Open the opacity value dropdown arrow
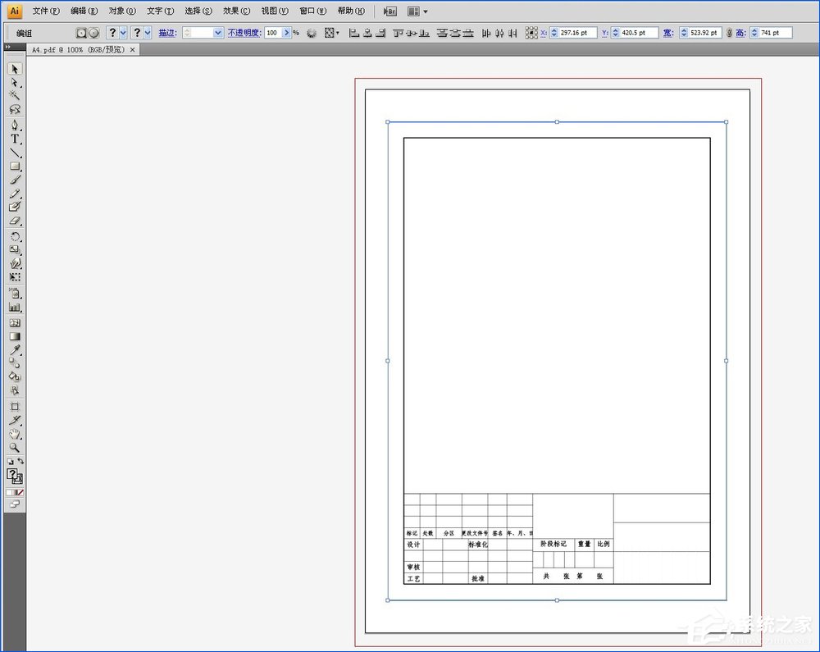The width and height of the screenshot is (820, 652). click(286, 33)
